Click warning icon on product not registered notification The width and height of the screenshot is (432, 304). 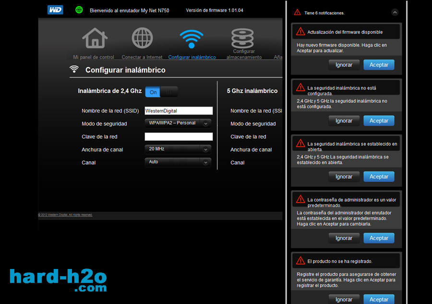point(300,261)
